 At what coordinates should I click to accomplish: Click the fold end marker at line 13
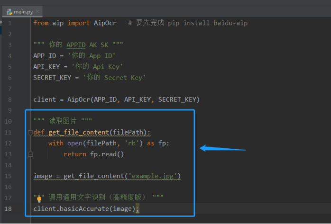(30, 154)
